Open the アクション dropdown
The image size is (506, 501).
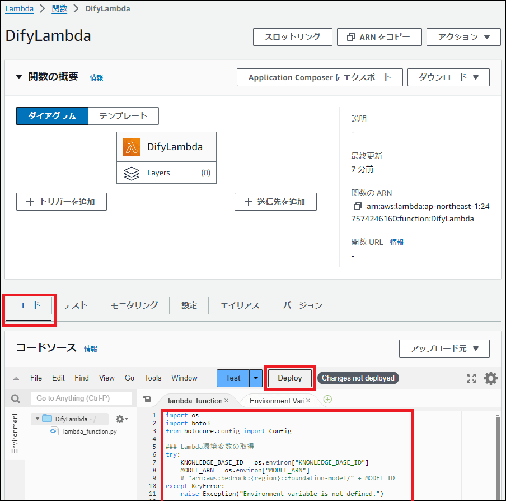pos(464,37)
